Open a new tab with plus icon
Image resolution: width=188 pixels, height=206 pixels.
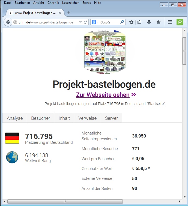click(x=68, y=13)
